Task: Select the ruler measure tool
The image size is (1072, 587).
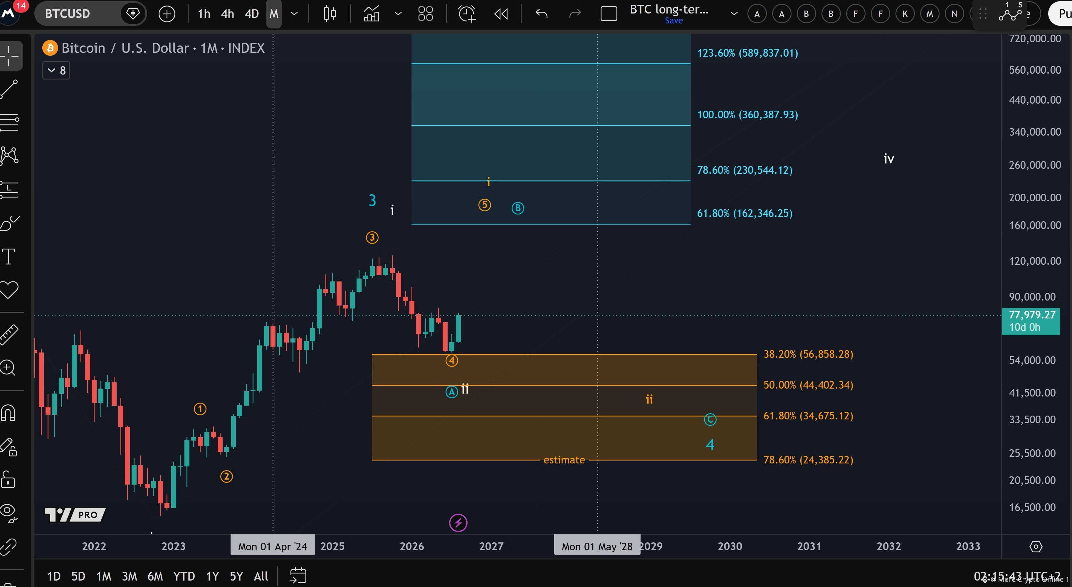Action: pos(9,335)
